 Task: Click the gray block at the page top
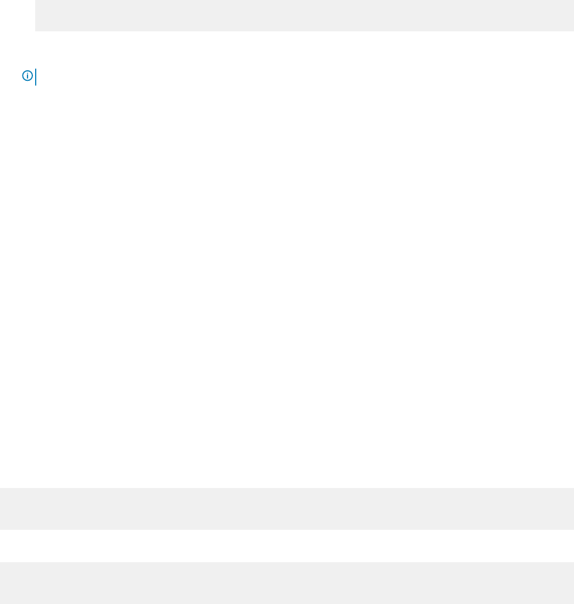(304, 15)
